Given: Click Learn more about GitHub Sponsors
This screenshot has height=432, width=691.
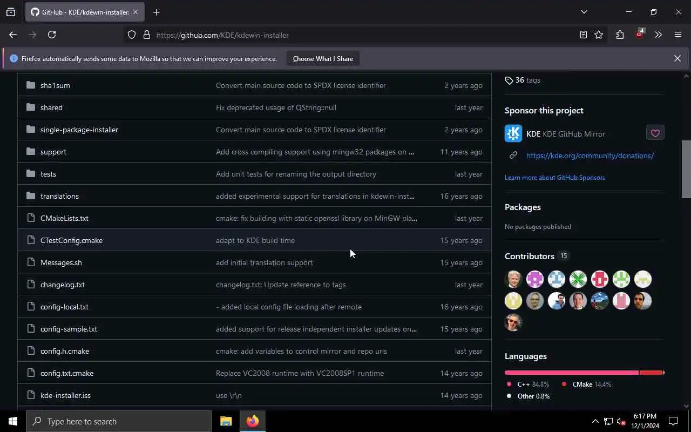Looking at the screenshot, I should point(554,178).
